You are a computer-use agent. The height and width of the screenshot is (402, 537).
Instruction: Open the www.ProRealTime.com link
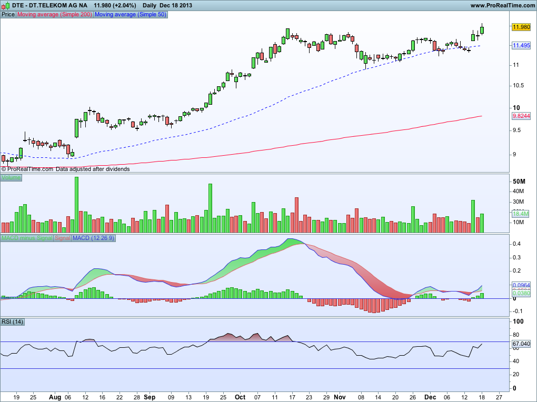[x=502, y=5]
